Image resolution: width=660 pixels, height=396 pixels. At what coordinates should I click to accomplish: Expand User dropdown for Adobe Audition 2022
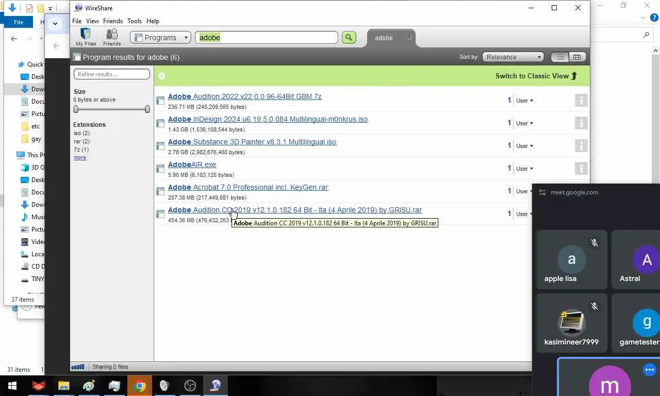(x=524, y=101)
